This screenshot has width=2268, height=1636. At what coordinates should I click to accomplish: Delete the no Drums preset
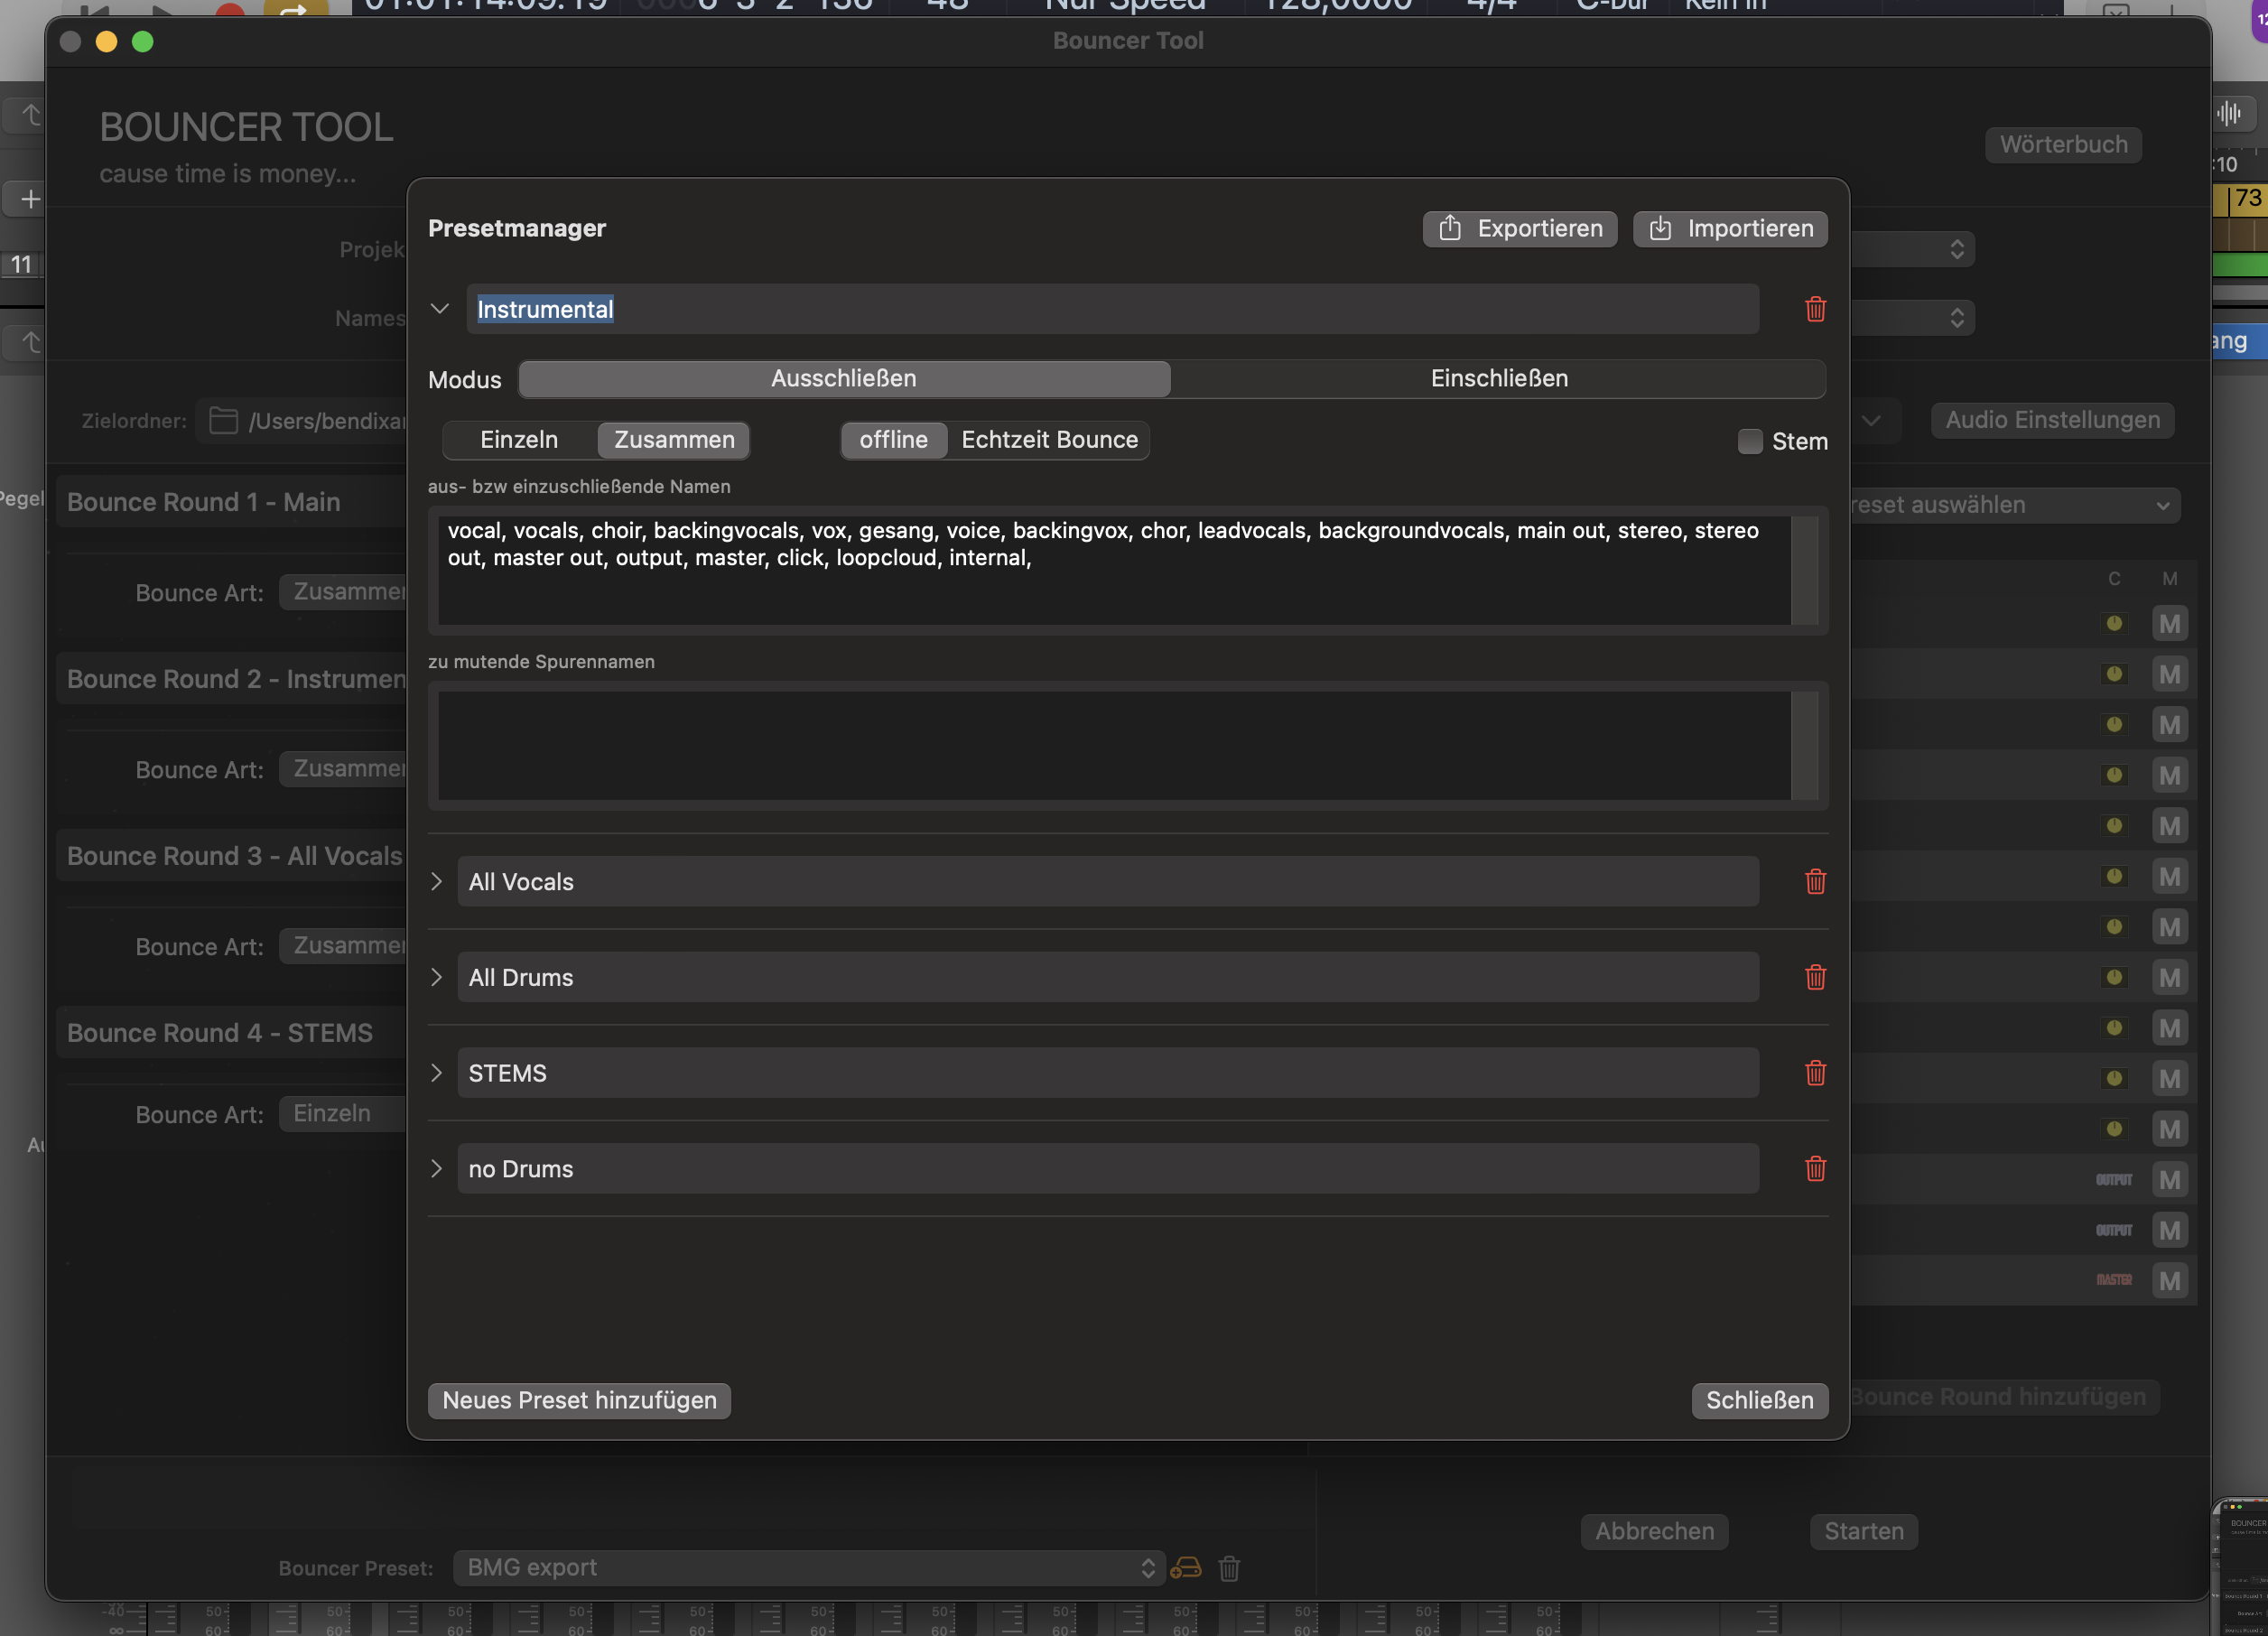(1815, 1168)
